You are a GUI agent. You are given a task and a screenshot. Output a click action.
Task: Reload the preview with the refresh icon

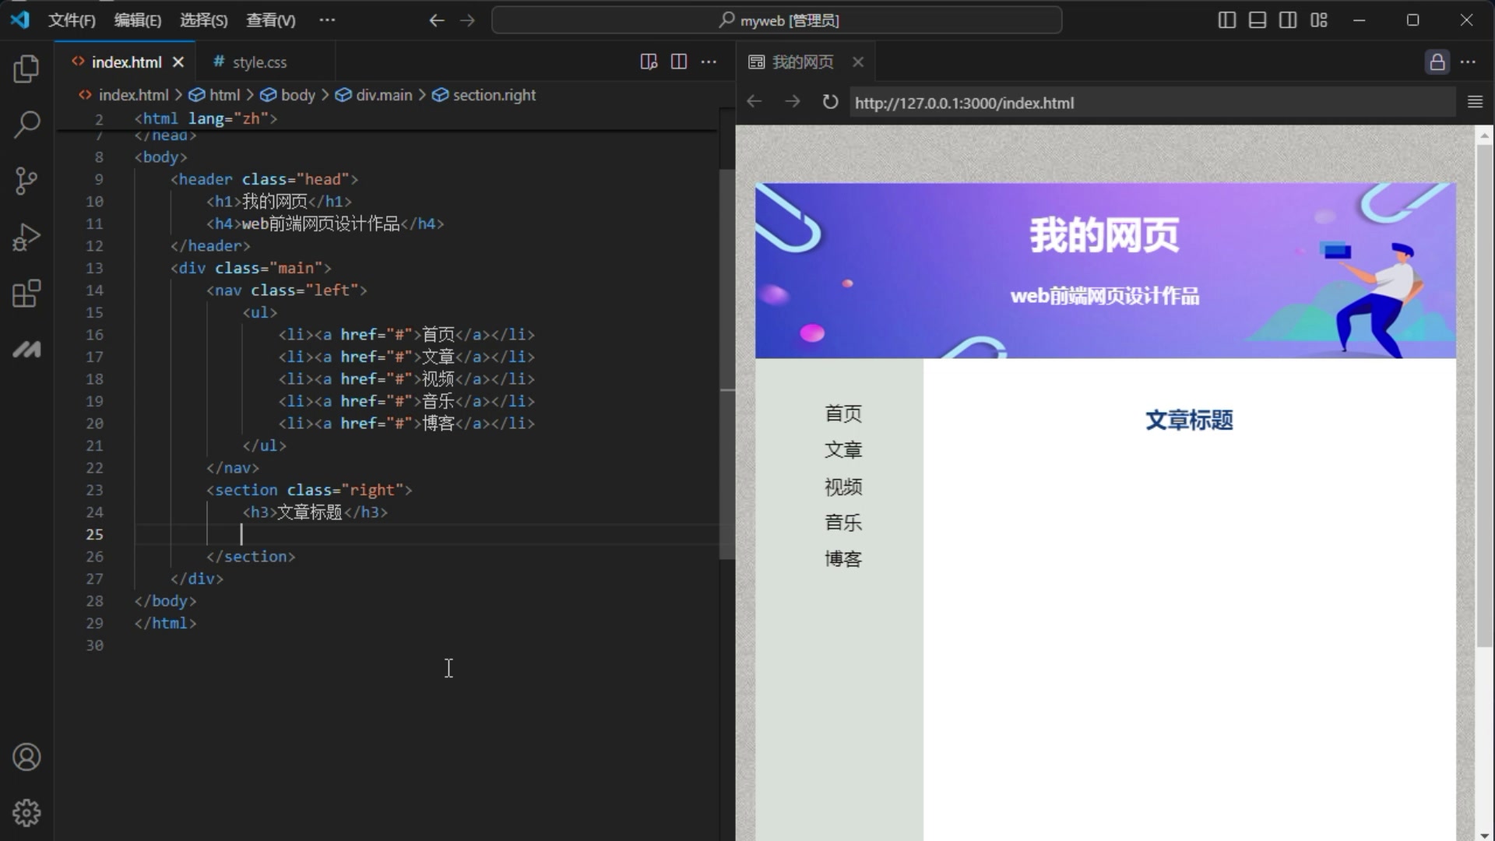[x=829, y=102]
